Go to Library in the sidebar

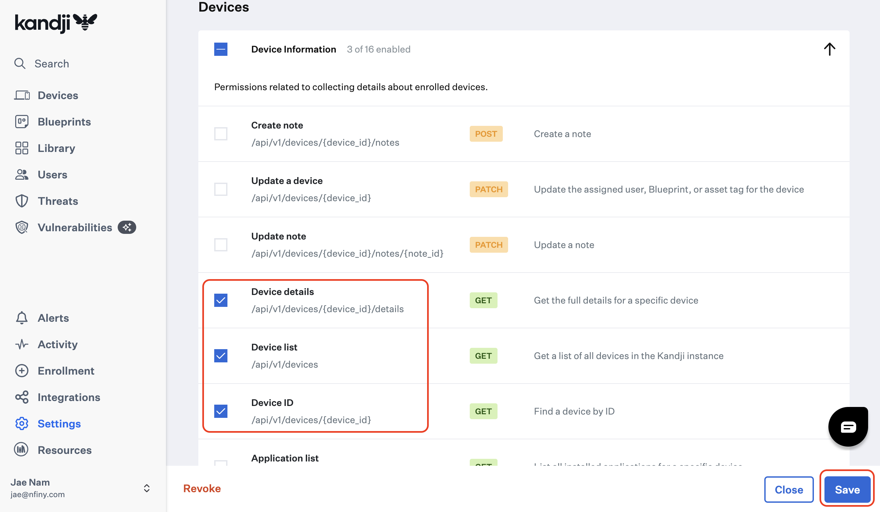coord(56,148)
